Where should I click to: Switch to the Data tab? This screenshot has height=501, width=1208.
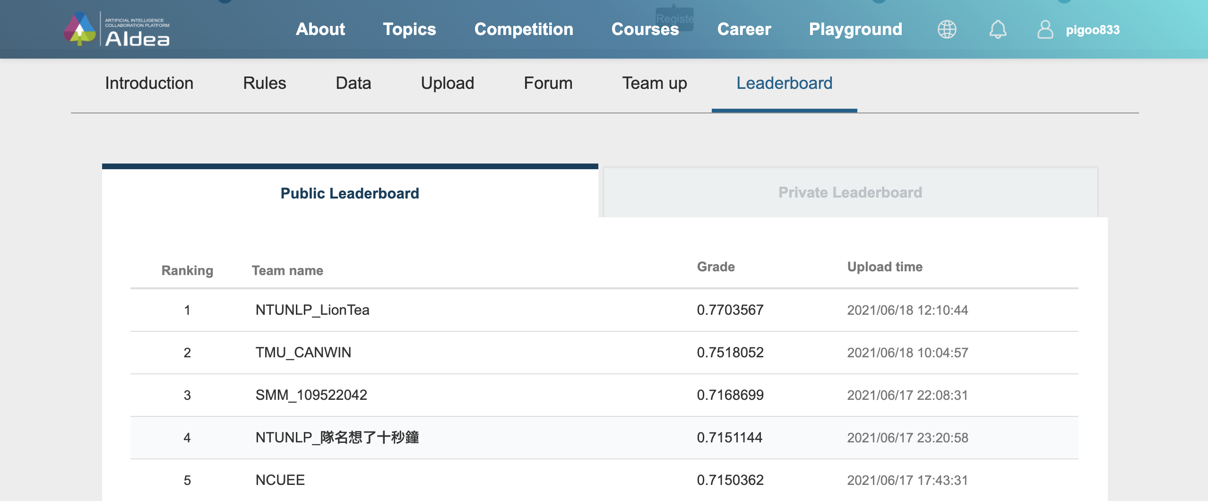tap(354, 83)
